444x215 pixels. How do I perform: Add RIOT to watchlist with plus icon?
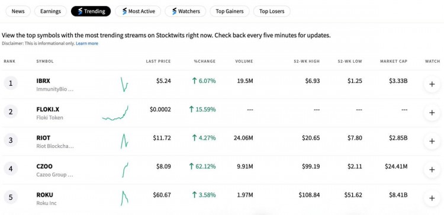coord(432,141)
